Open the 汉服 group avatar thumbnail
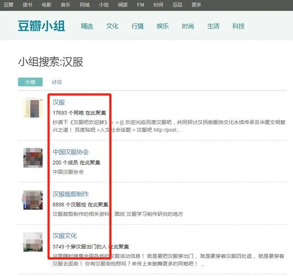 point(33,107)
